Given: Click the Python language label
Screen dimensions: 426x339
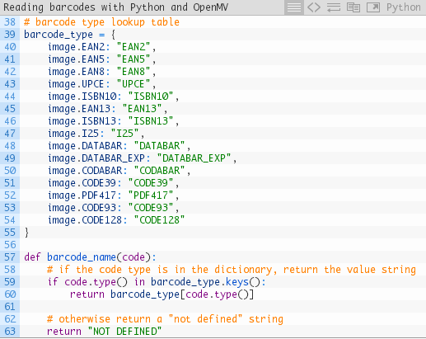Looking at the screenshot, I should point(403,7).
